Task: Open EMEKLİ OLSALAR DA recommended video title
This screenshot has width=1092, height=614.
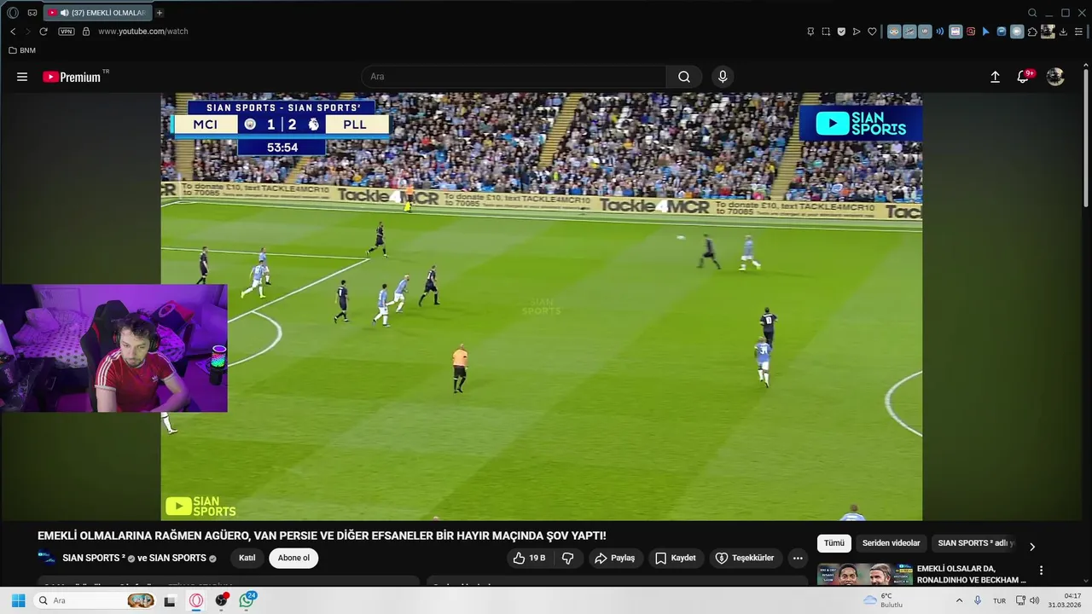Action: [972, 575]
